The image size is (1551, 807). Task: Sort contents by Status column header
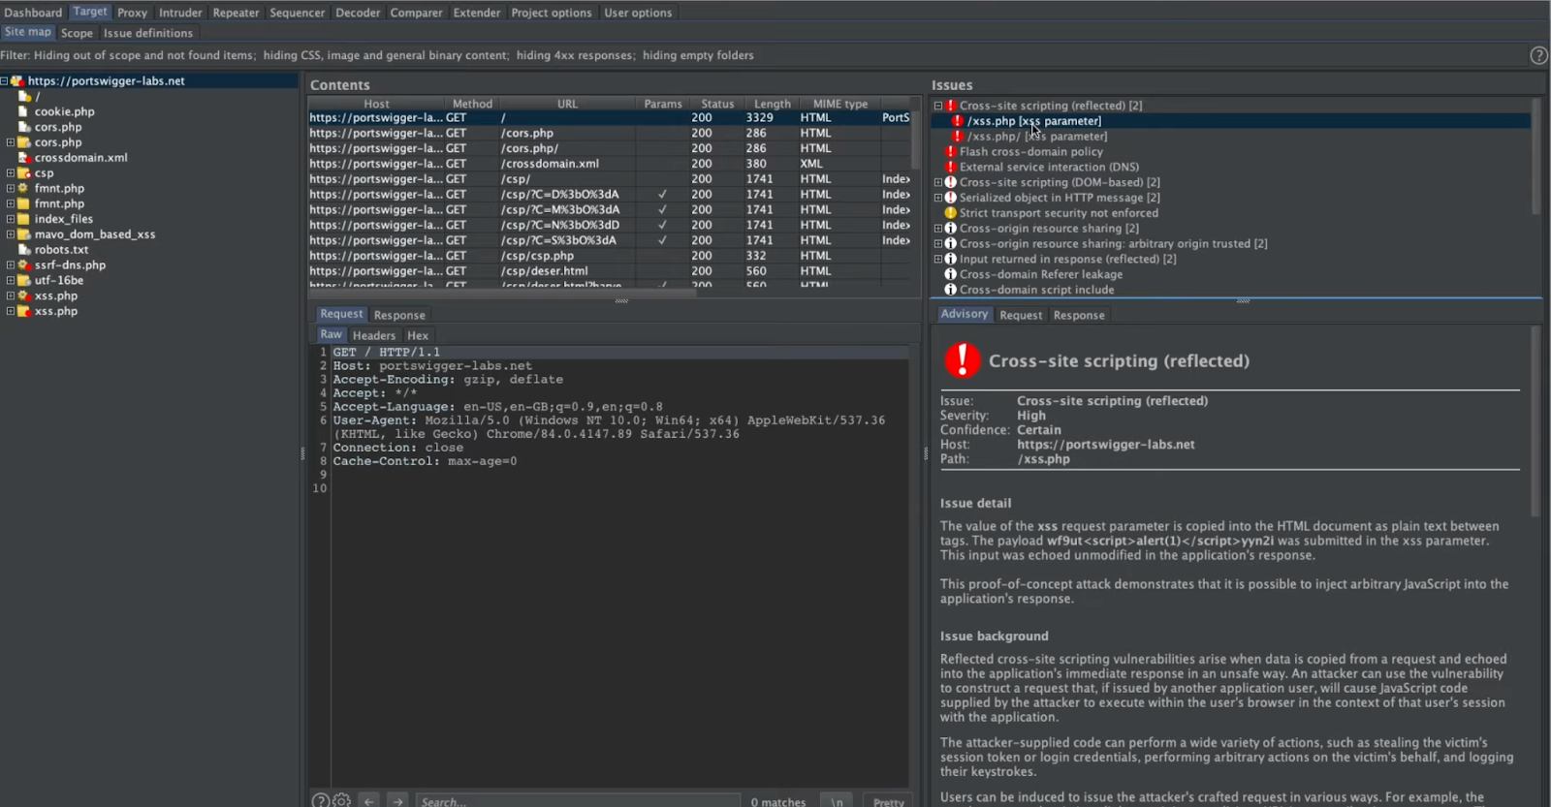pyautogui.click(x=717, y=104)
